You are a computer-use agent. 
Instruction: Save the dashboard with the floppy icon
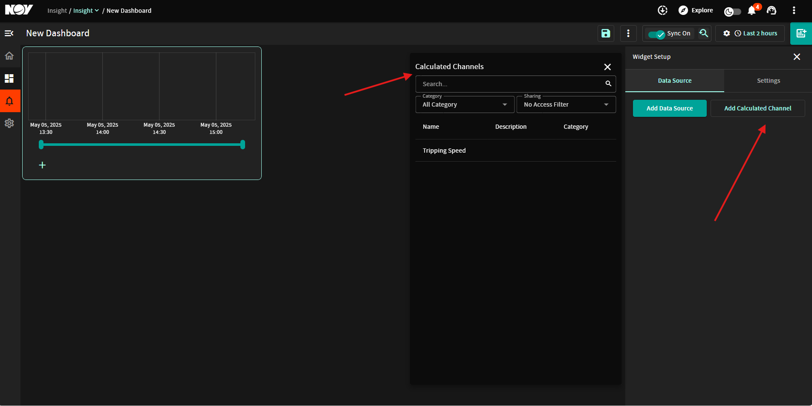click(x=606, y=33)
